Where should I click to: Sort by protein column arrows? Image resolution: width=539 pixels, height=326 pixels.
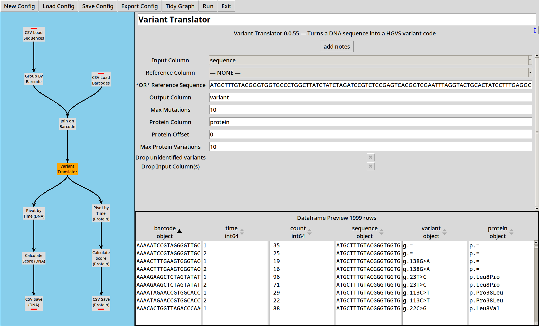tap(511, 232)
